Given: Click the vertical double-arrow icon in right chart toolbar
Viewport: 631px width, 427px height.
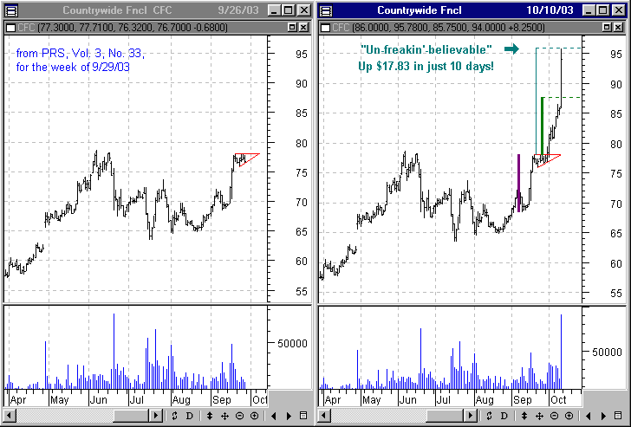Looking at the screenshot, I should [524, 416].
